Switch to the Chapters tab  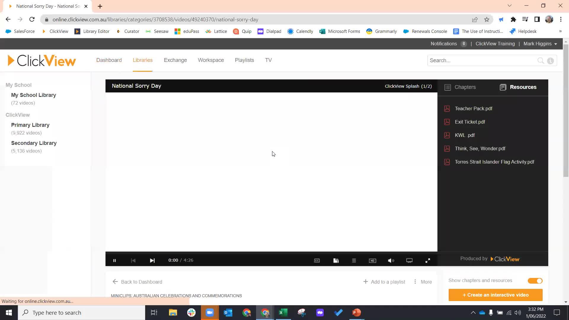click(465, 87)
